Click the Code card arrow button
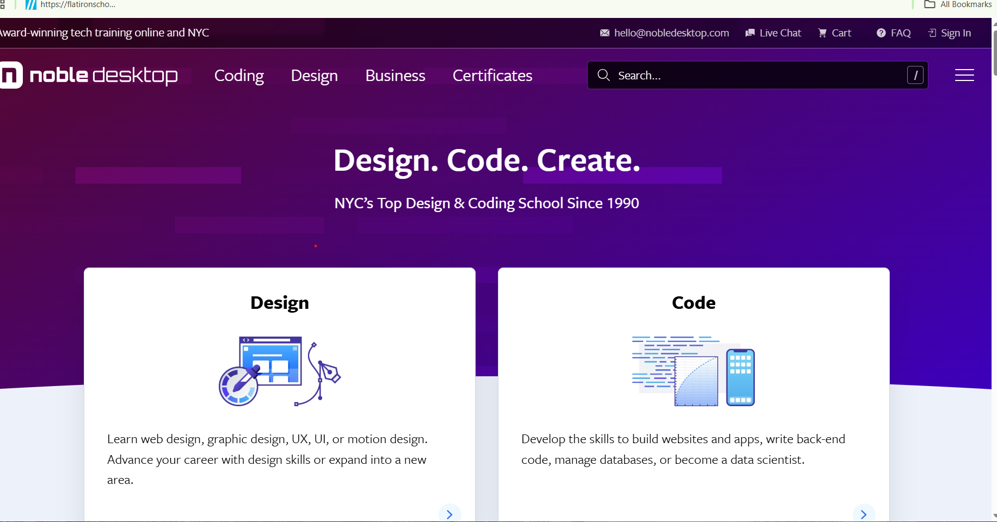Viewport: 997px width, 522px height. 864,514
